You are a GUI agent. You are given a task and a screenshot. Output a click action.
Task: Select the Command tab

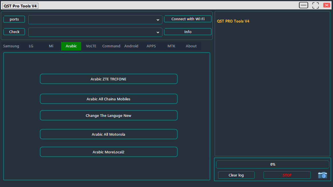tap(111, 46)
